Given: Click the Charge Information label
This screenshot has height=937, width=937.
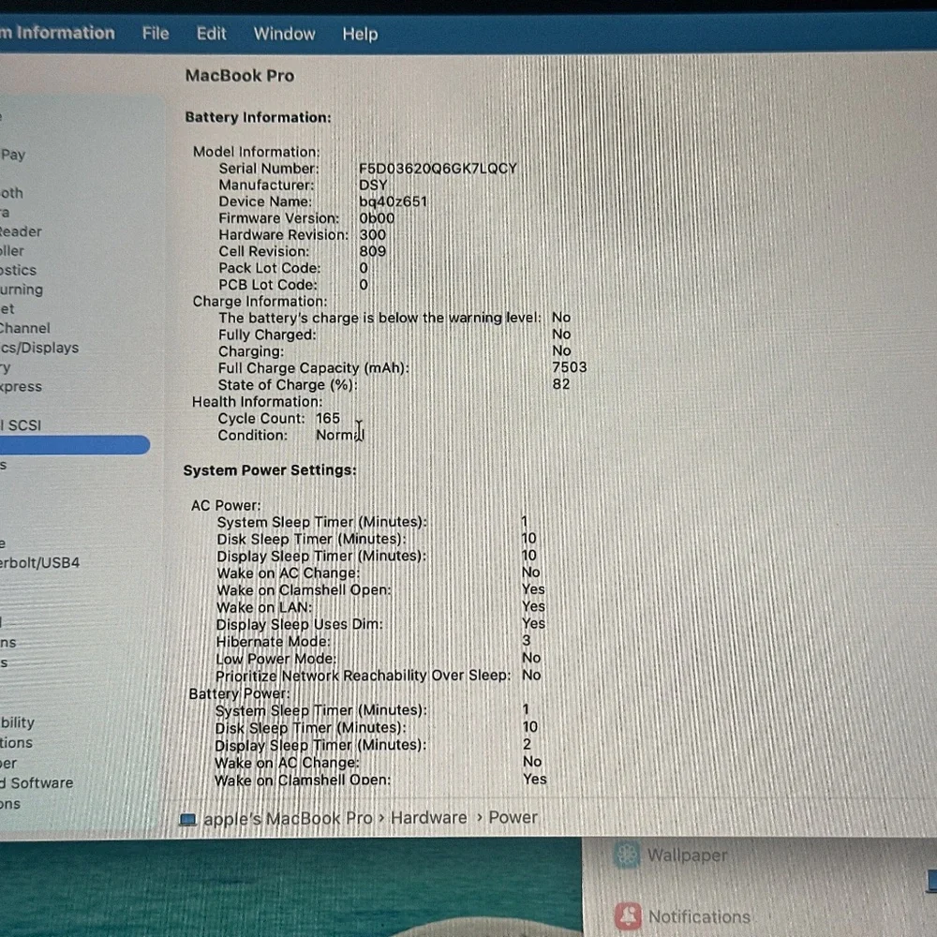Looking at the screenshot, I should [x=260, y=301].
